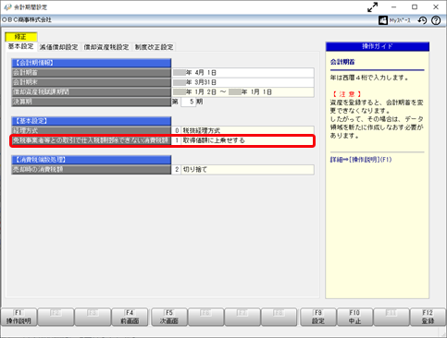Select the 経理方式 税抜経理方式 field
This screenshot has width=447, height=338.
pyautogui.click(x=242, y=130)
